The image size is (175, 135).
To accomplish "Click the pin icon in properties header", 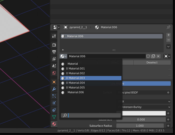I will tap(168, 27).
